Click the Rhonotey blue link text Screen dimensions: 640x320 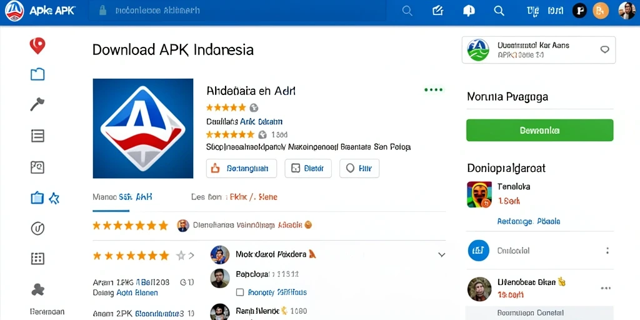point(277,292)
